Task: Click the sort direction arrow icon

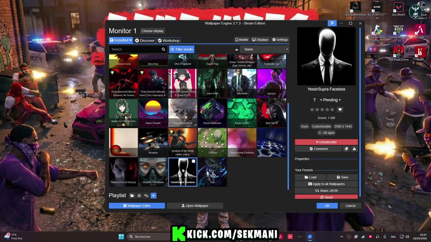Action: click(x=236, y=49)
